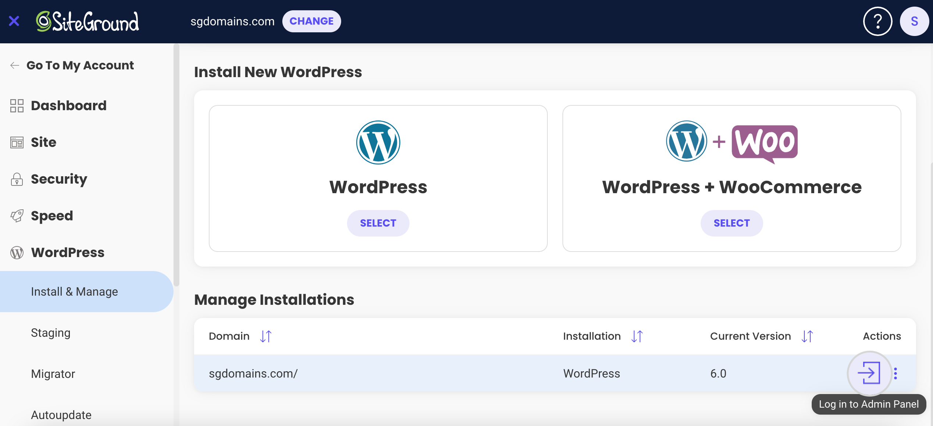933x426 pixels.
Task: Log in to Admin Panel icon for sgdomains.com
Action: 869,373
